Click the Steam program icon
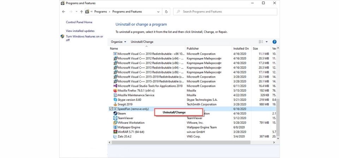Screen dimensions: 339x158 tap(115, 113)
